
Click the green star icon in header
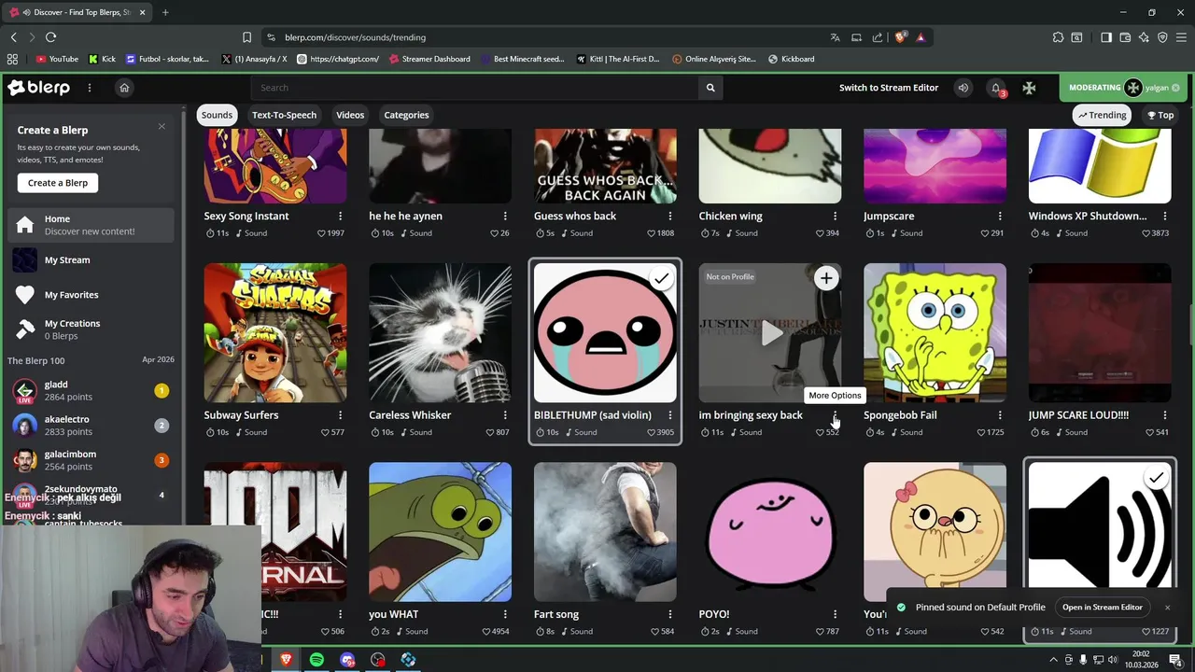(1029, 88)
